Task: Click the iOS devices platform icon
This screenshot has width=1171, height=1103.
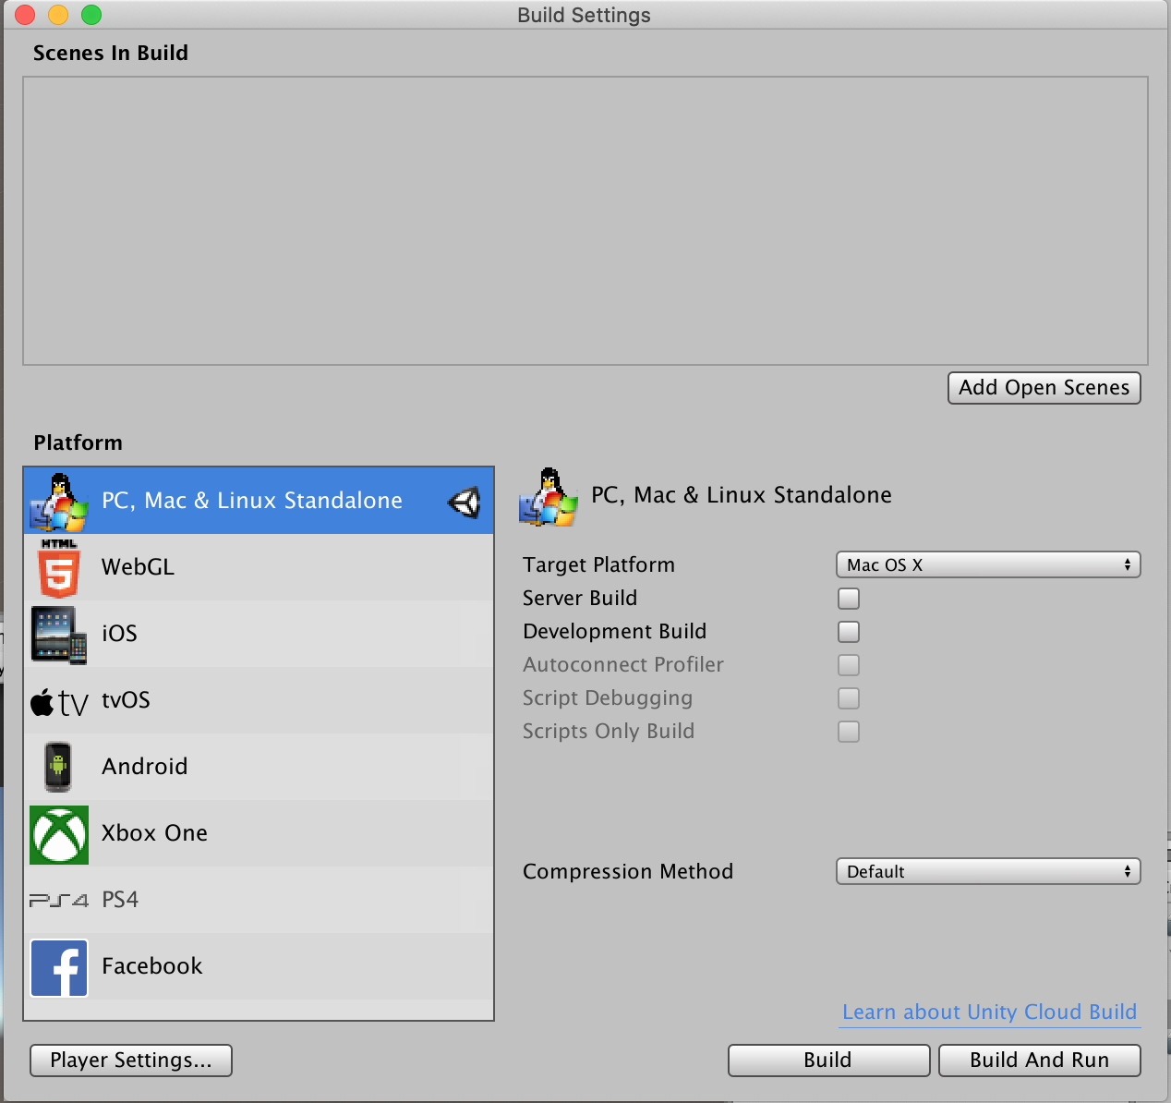Action: (x=59, y=635)
